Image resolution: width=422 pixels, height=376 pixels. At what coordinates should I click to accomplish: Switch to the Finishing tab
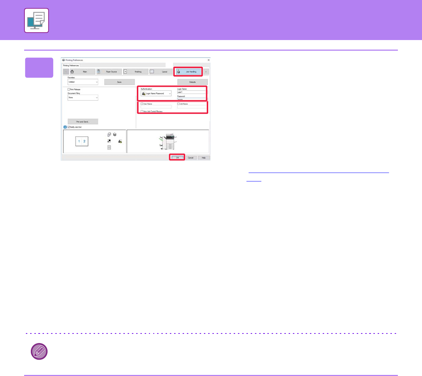(x=135, y=72)
